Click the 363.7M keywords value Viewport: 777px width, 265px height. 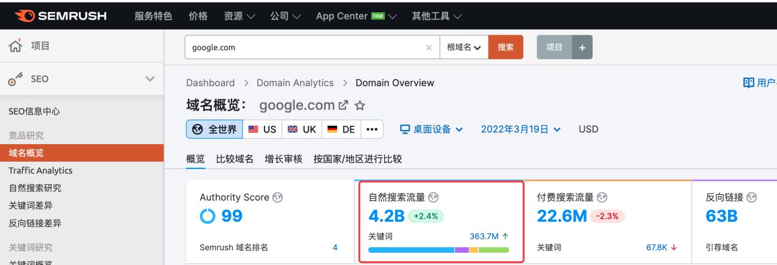click(x=484, y=236)
